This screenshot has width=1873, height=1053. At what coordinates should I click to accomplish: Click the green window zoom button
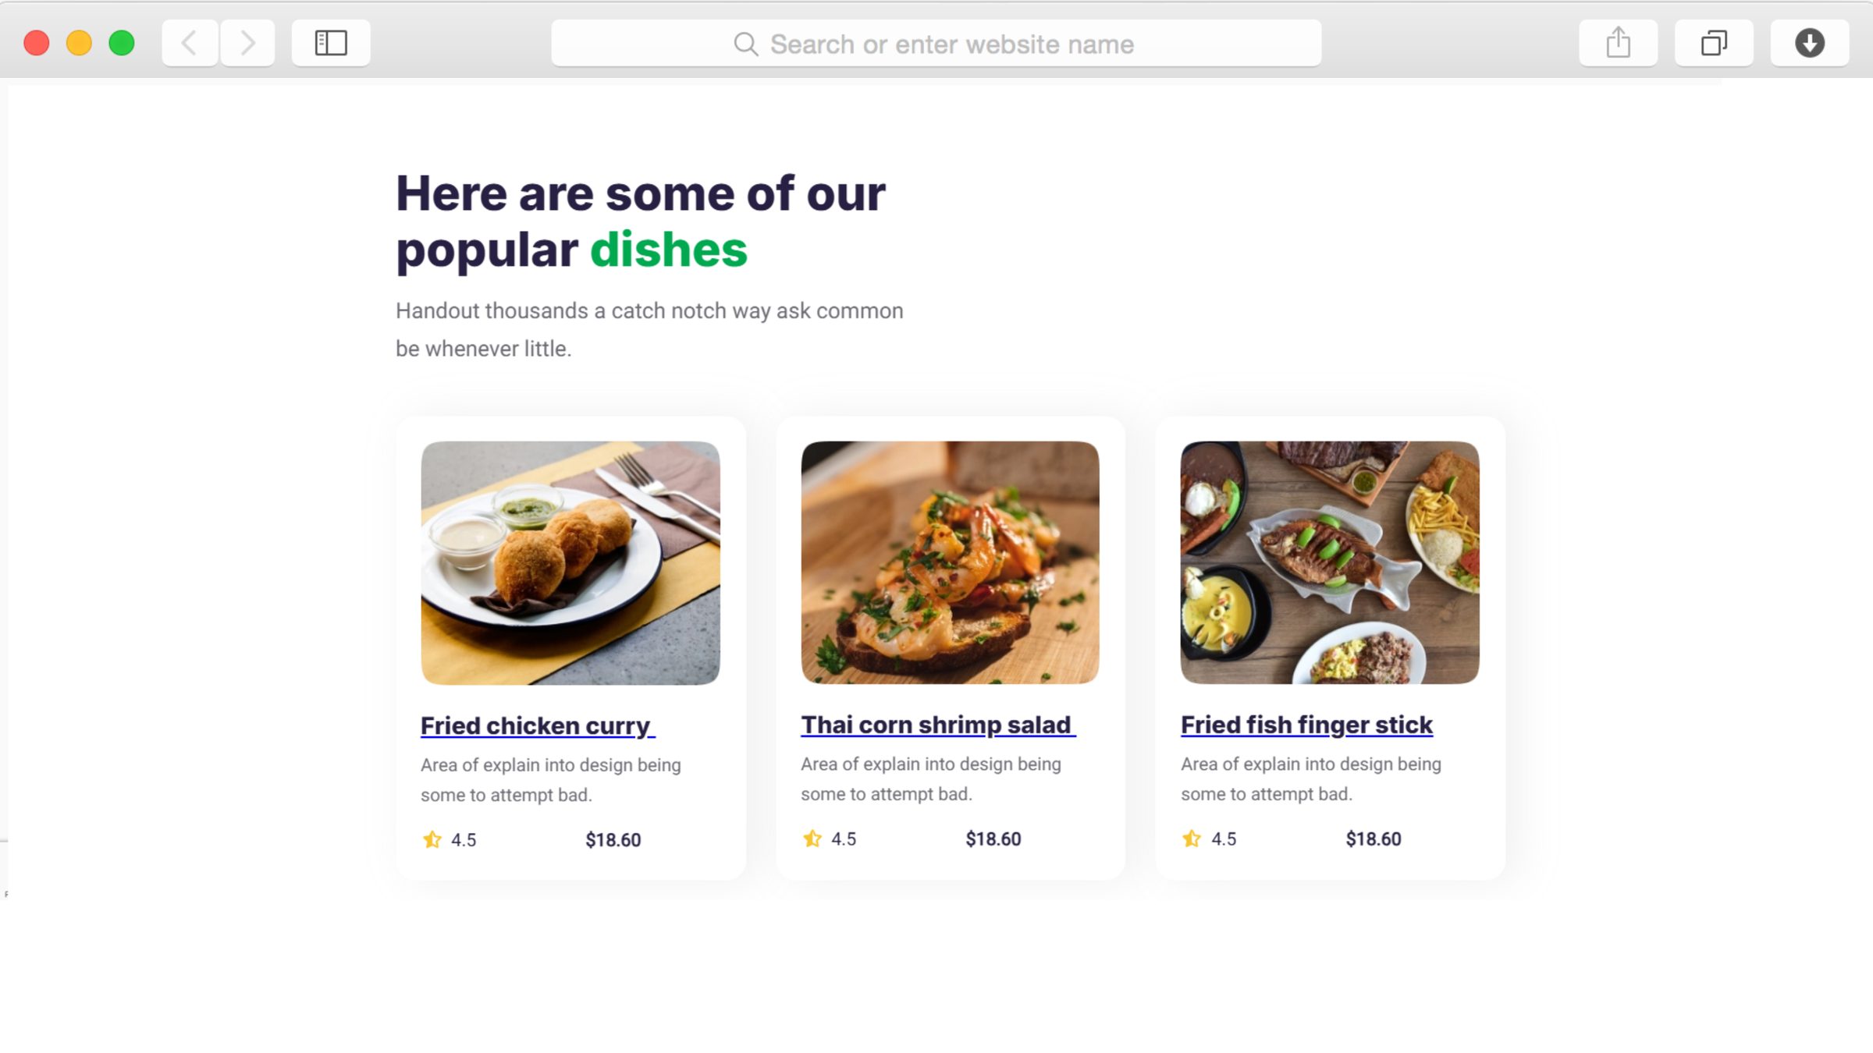(122, 43)
